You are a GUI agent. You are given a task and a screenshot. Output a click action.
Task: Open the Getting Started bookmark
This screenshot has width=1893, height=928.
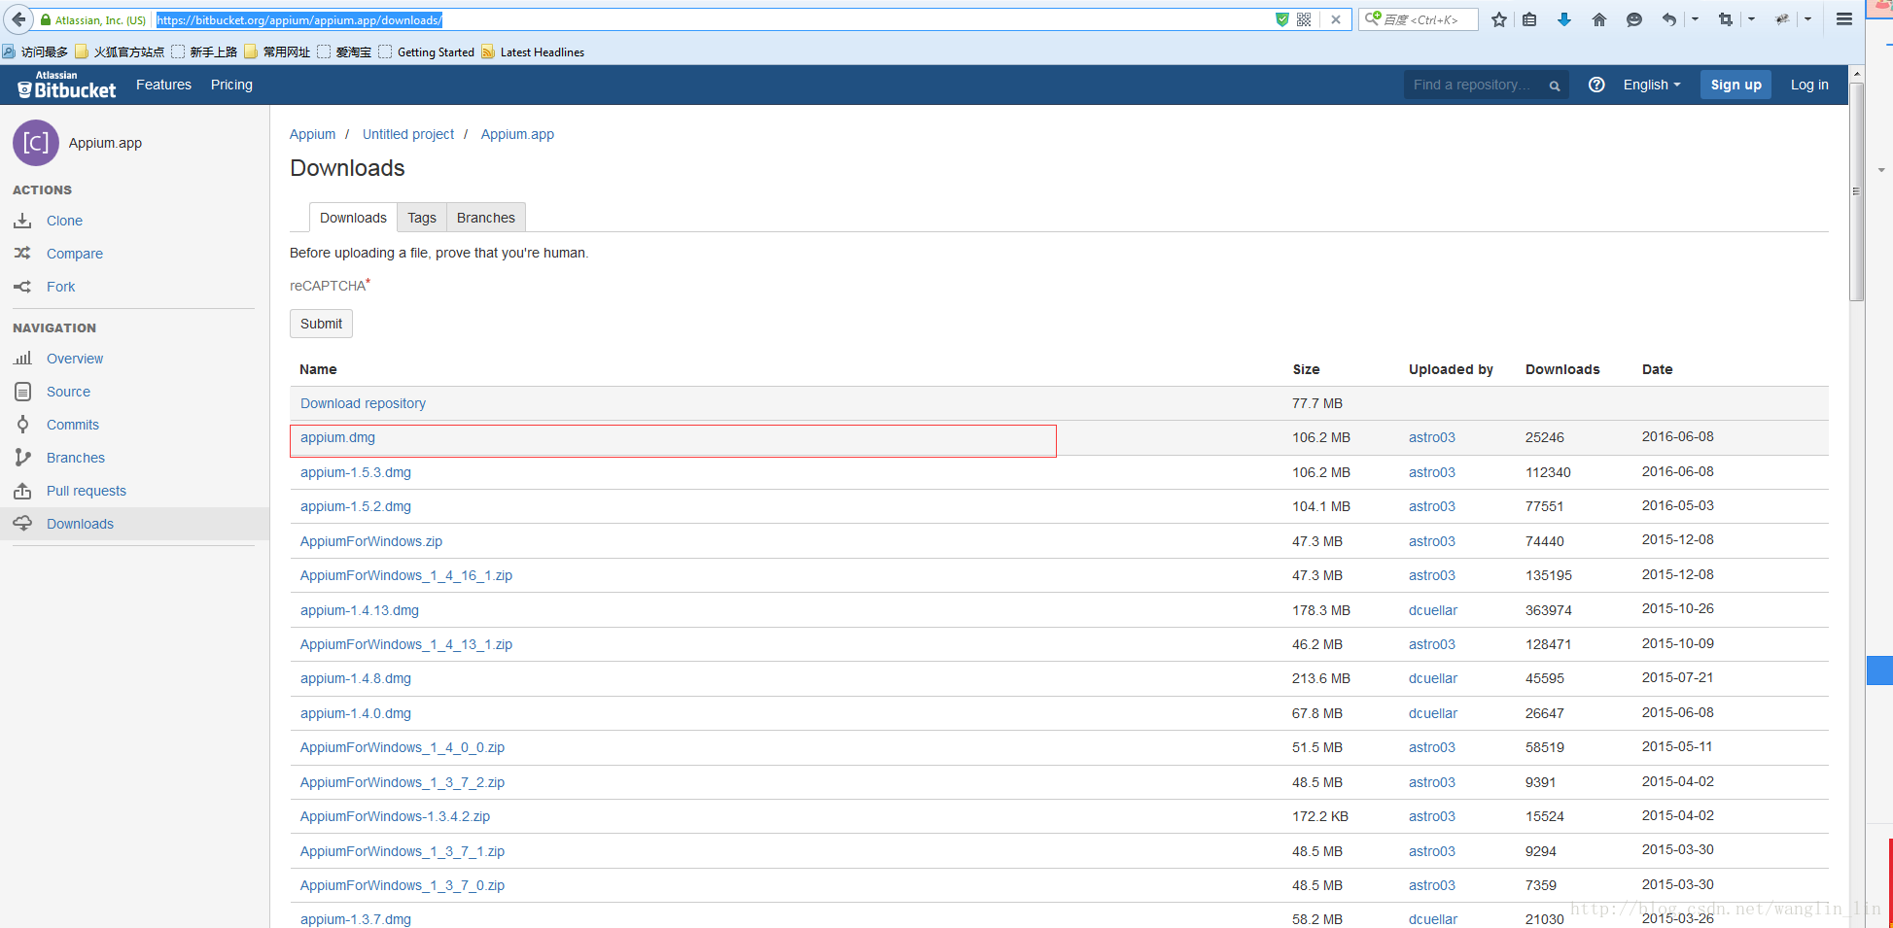(427, 52)
